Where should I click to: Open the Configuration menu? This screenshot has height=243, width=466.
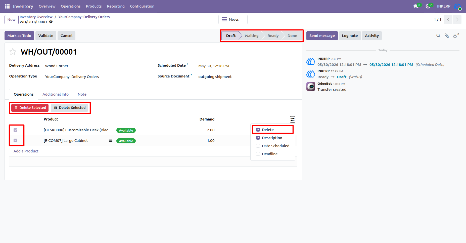142,6
